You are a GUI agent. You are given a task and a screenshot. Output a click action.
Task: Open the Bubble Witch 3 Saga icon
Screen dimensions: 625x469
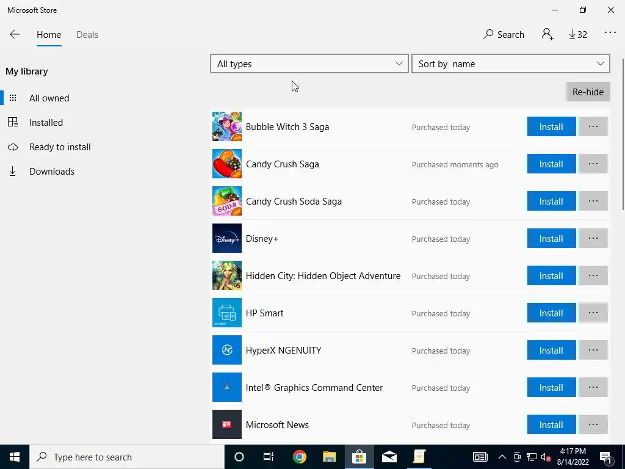(x=227, y=126)
